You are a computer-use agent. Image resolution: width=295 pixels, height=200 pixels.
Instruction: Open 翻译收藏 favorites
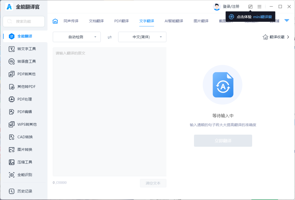276,37
